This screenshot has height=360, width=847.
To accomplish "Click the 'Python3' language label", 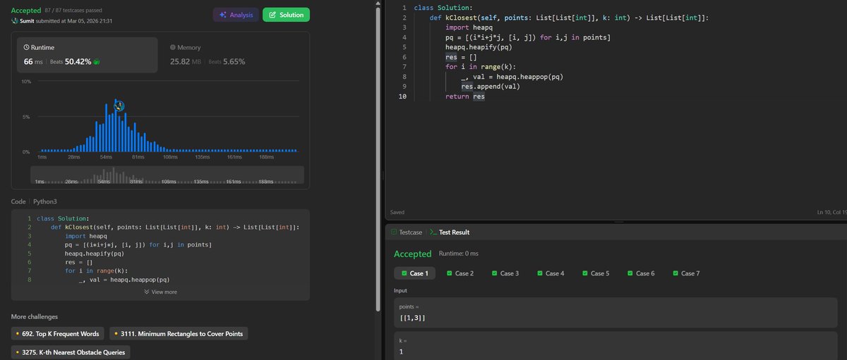I will click(44, 201).
